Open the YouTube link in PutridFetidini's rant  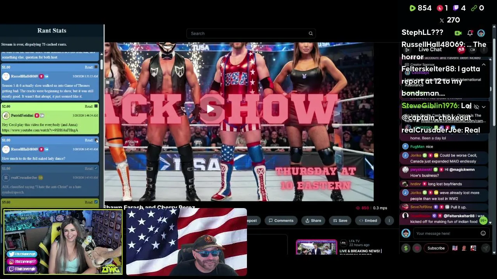(x=40, y=130)
